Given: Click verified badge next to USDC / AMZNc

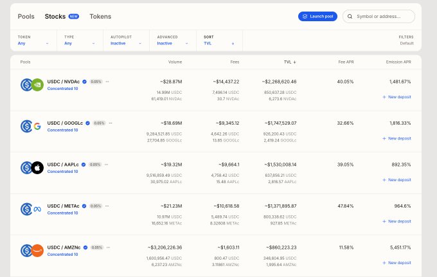Looking at the screenshot, I should pos(85,247).
